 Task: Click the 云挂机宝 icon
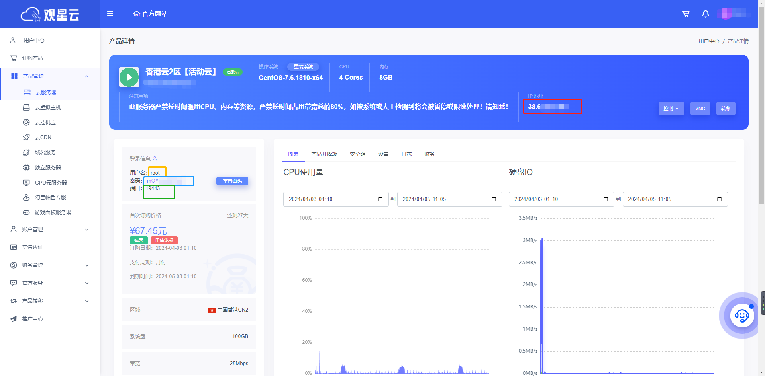(x=26, y=122)
